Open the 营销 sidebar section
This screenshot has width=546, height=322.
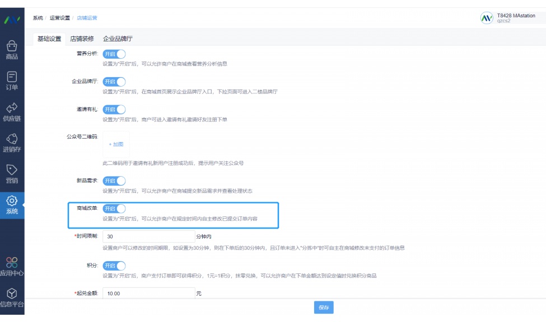click(12, 174)
